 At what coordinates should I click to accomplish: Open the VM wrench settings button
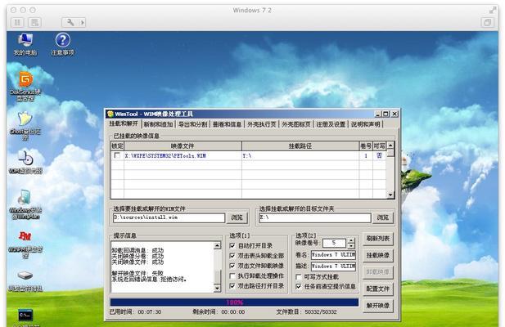(x=70, y=22)
